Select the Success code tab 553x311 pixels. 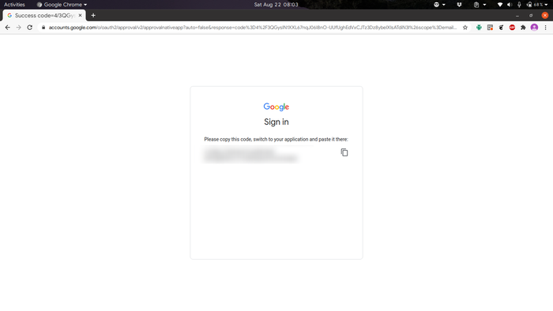tap(44, 16)
